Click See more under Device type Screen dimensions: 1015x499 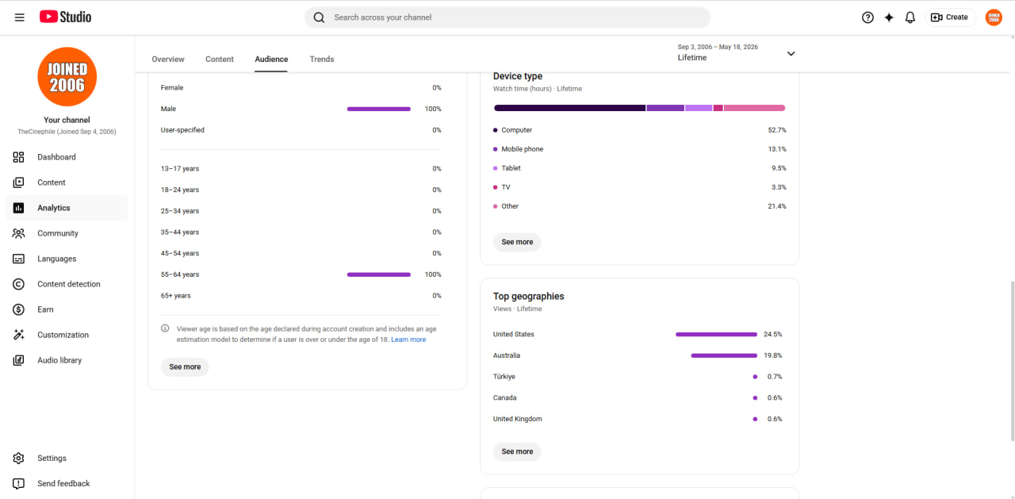517,242
